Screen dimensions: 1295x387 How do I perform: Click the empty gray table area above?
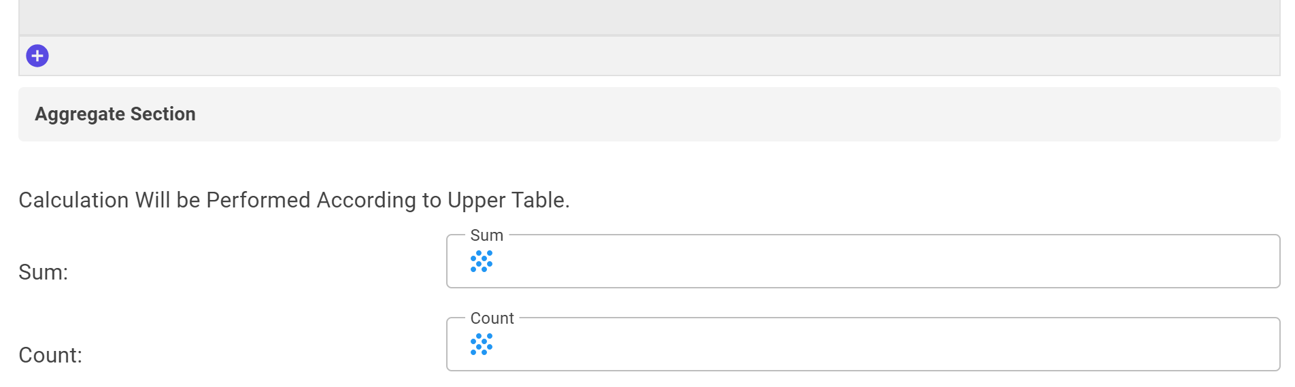649,17
